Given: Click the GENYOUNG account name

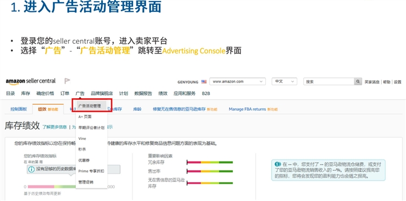Looking at the screenshot, I should pos(188,82).
